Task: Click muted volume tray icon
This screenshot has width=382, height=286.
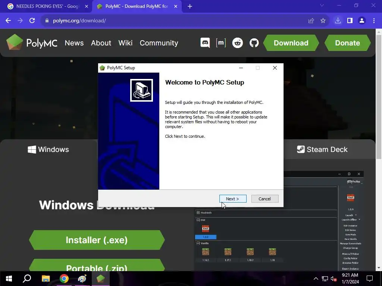Action: click(334, 279)
